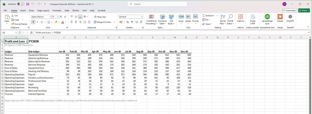
Task: Toggle Underline formatting
Action: (41, 22)
